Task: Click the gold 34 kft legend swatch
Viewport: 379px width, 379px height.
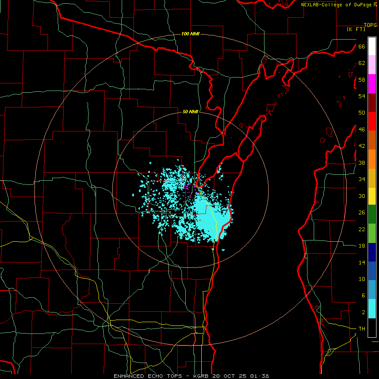Action: tap(372, 178)
